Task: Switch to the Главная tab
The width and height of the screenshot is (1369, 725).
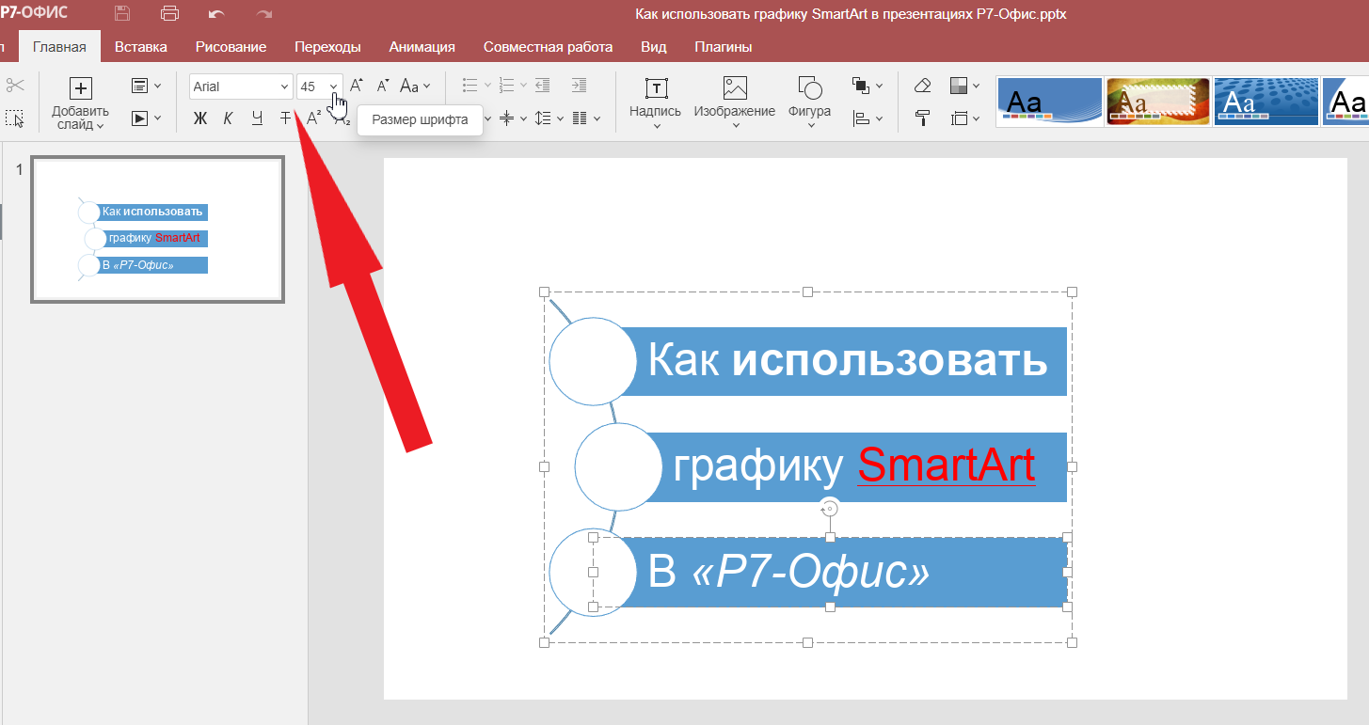Action: pos(59,47)
